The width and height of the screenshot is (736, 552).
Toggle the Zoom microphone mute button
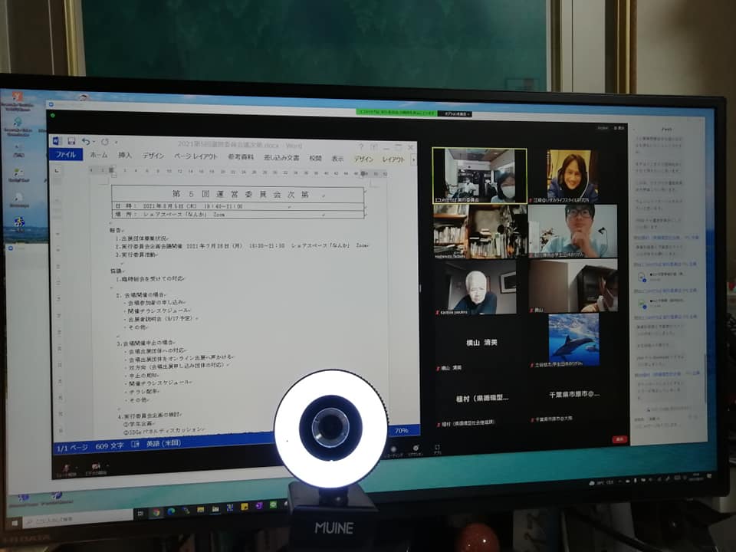pos(66,469)
